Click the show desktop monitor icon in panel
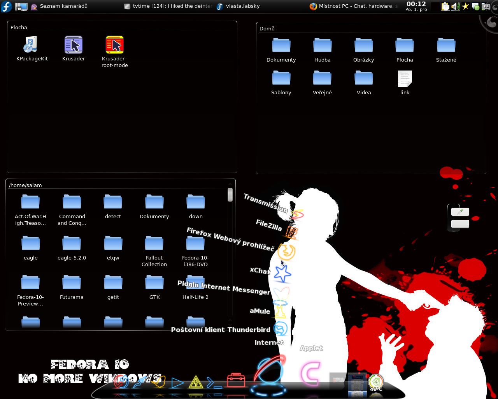 point(21,7)
